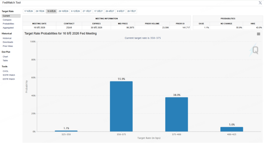The width and height of the screenshot is (264, 143).
Task: Open the Historical sidebar link
Action: 7,38
